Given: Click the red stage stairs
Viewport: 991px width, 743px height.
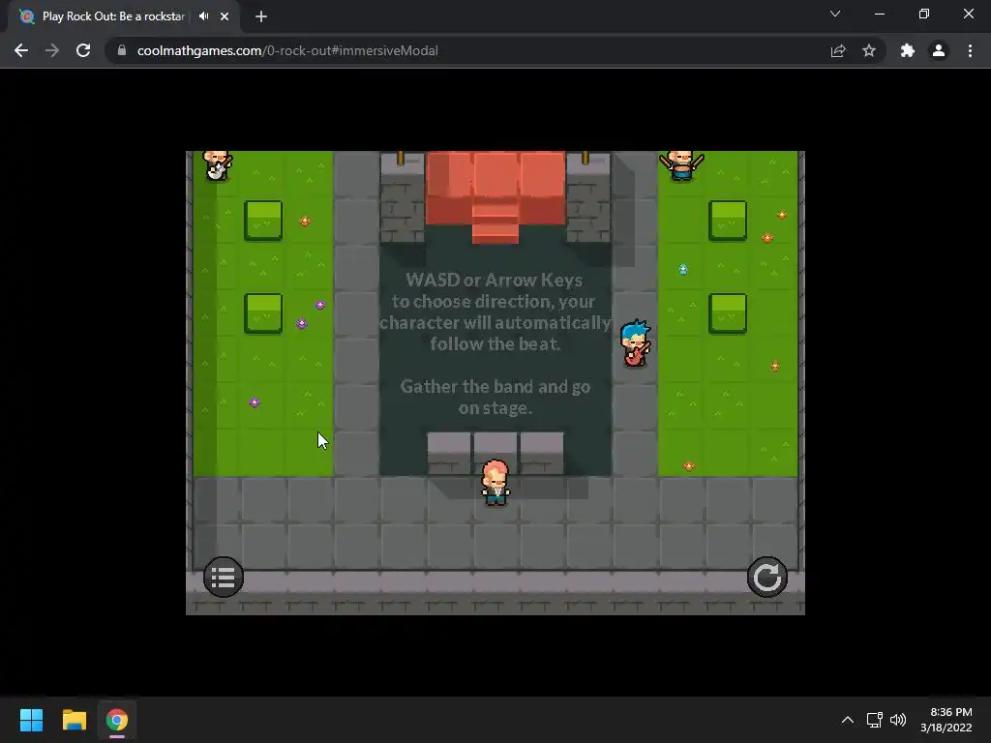Looking at the screenshot, I should pyautogui.click(x=495, y=222).
